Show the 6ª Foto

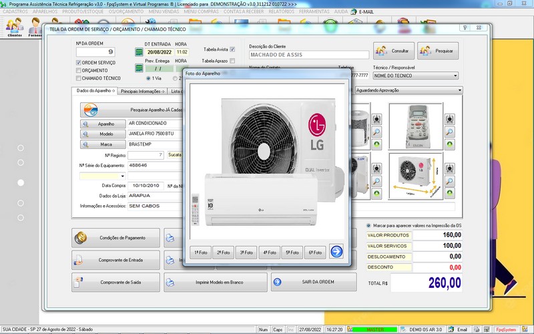tap(315, 253)
